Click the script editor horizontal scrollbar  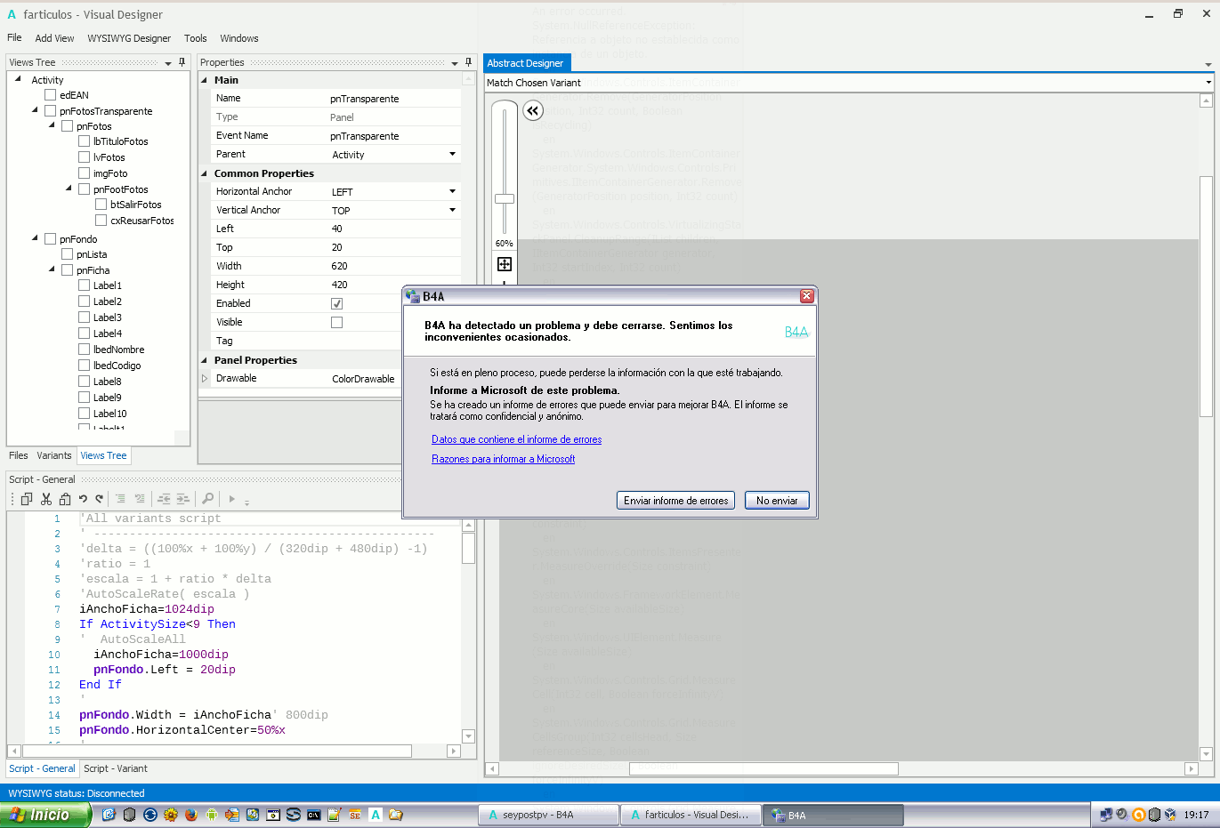click(x=217, y=752)
